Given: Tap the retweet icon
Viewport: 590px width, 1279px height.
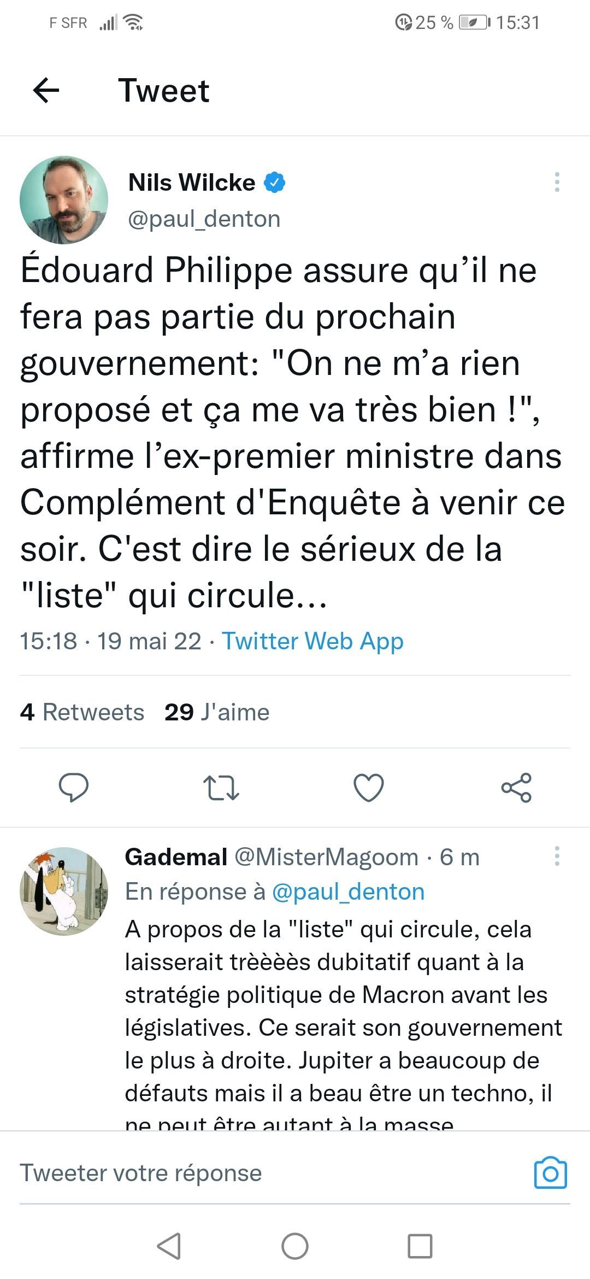Looking at the screenshot, I should point(221,788).
